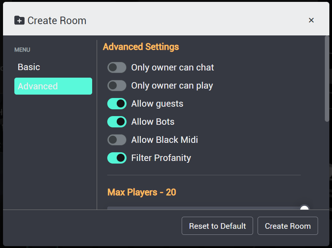332x248 pixels.
Task: Enable the Only owner can chat switch
Action: pos(117,67)
